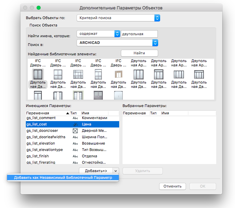Click the Отделка parameter name

coord(90,156)
